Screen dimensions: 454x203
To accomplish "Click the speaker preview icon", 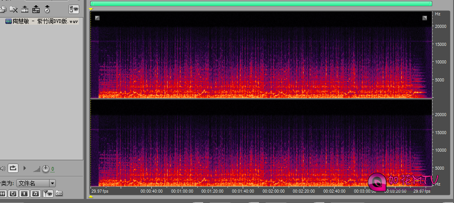I will pos(3,168).
